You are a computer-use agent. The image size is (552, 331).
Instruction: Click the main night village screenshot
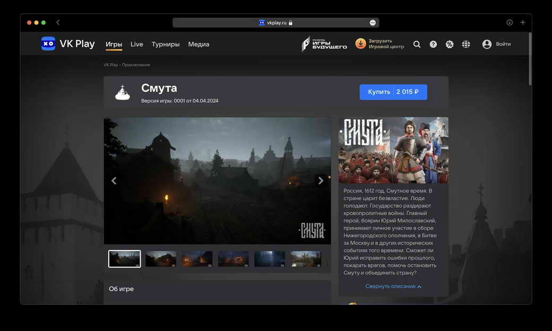(x=217, y=181)
